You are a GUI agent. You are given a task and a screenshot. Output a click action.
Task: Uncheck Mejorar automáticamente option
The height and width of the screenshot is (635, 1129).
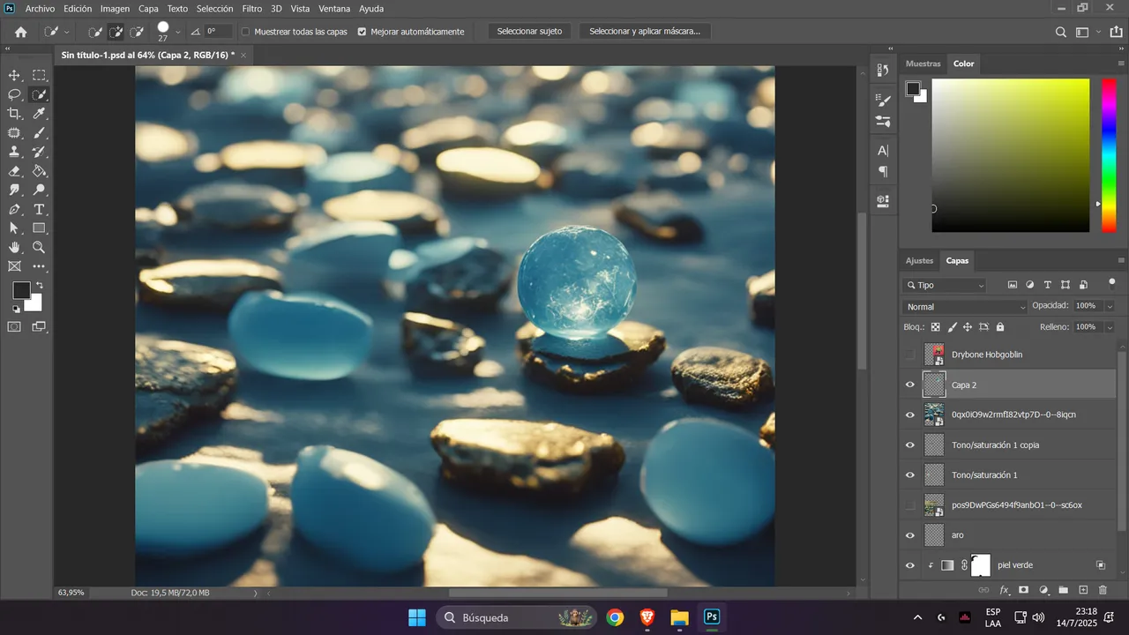(362, 32)
